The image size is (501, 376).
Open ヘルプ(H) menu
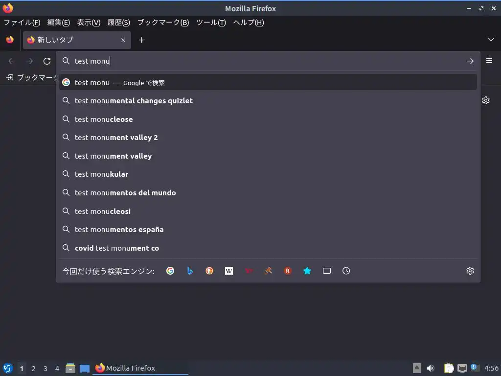coord(249,23)
